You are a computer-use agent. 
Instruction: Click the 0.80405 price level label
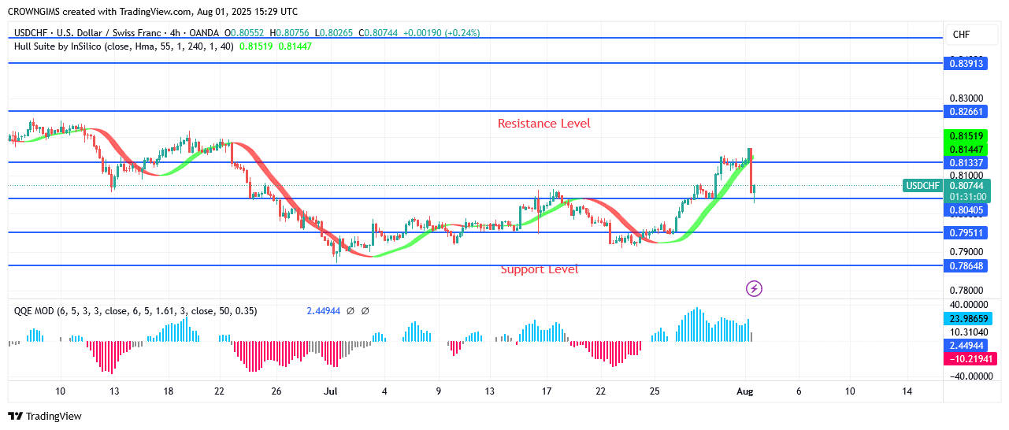click(x=966, y=210)
